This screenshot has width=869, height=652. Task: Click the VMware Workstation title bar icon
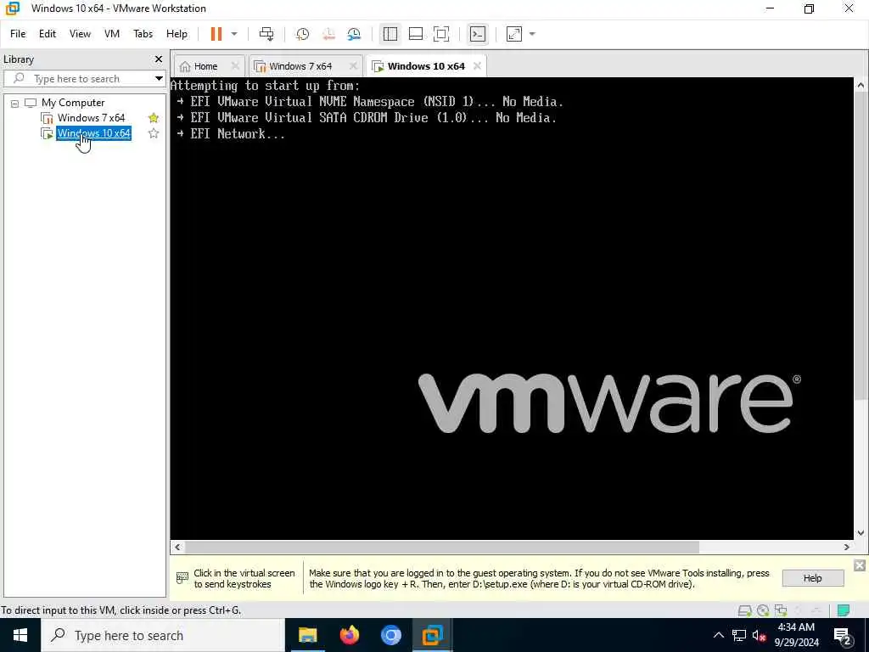coord(13,8)
